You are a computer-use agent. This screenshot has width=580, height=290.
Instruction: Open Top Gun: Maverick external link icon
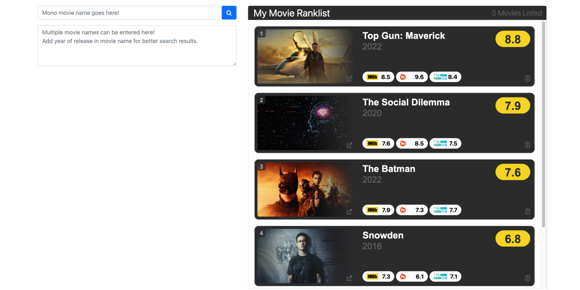349,79
